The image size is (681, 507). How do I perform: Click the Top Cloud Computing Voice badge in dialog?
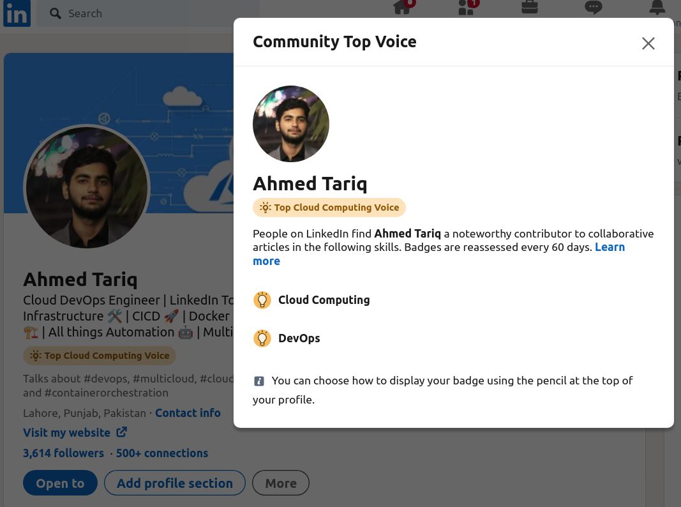pyautogui.click(x=329, y=208)
